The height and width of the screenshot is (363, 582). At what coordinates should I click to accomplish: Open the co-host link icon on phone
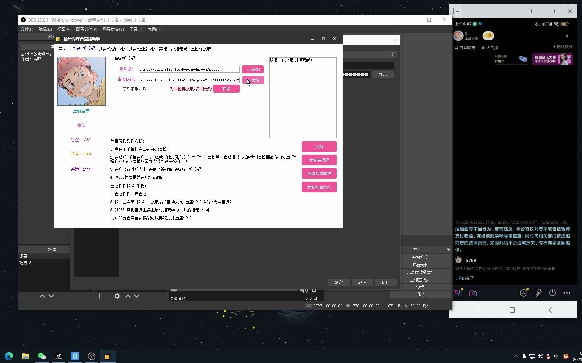(x=473, y=293)
